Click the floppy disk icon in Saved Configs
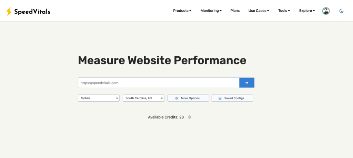This screenshot has height=158, width=353. pos(220,98)
